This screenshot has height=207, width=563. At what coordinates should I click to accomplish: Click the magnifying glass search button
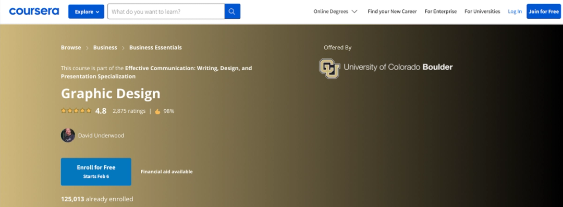pyautogui.click(x=232, y=11)
